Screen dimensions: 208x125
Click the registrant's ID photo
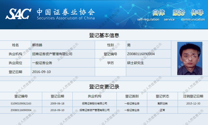click(x=190, y=58)
